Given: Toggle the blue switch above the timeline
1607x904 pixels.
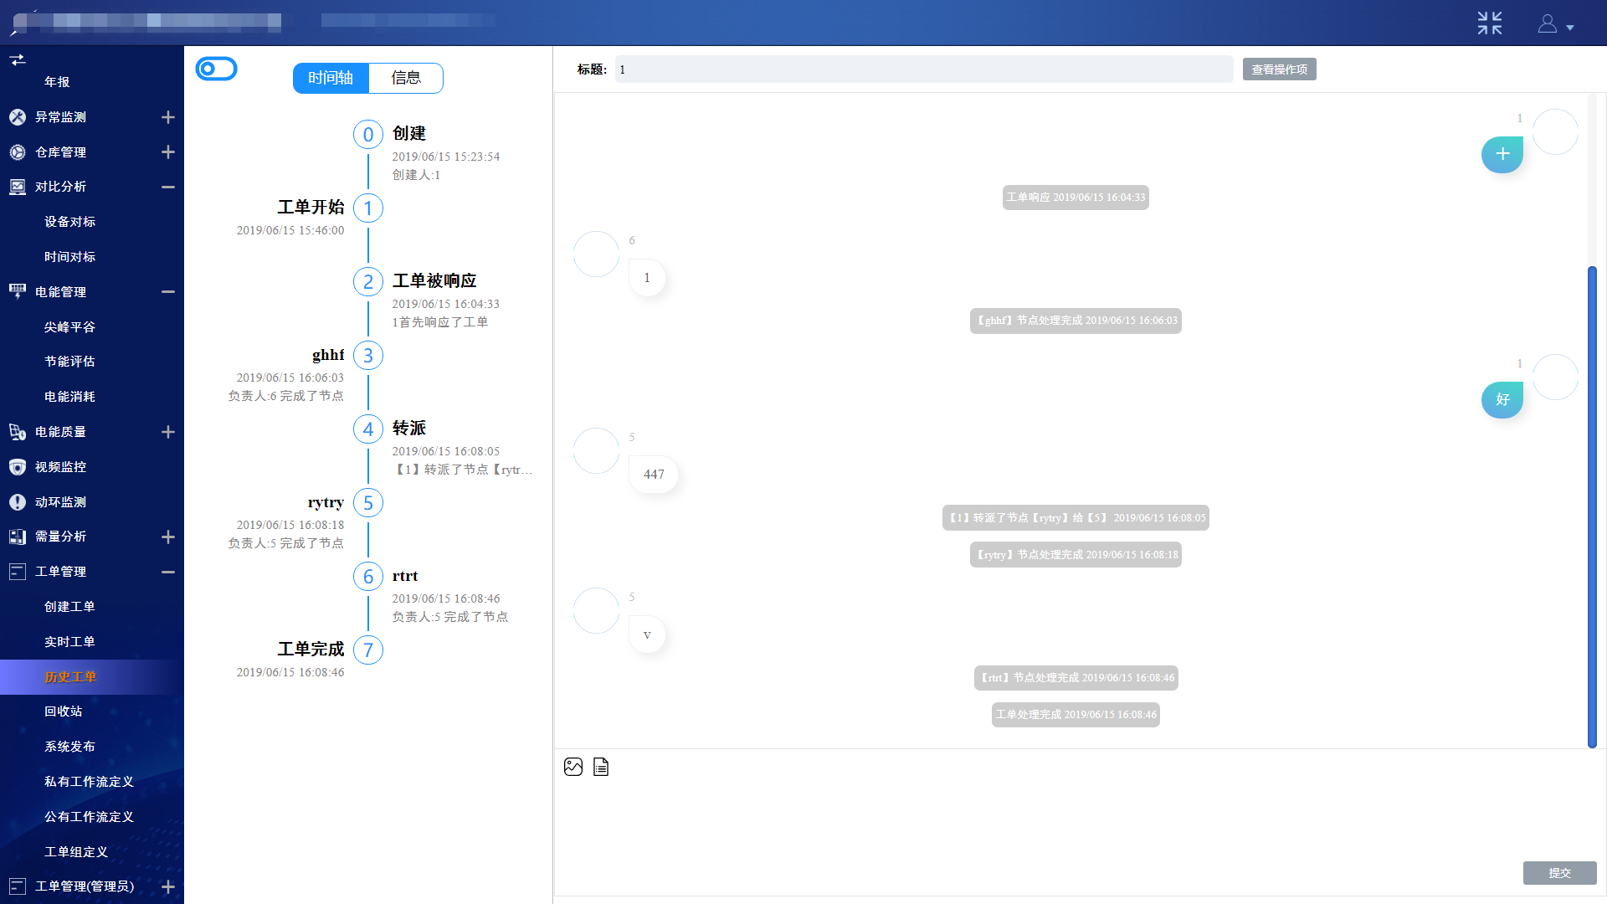Looking at the screenshot, I should pos(216,69).
